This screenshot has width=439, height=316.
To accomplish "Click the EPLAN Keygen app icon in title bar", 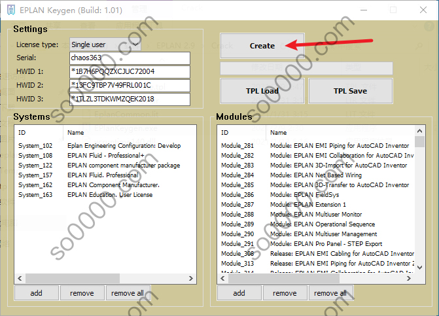I will tap(11, 10).
